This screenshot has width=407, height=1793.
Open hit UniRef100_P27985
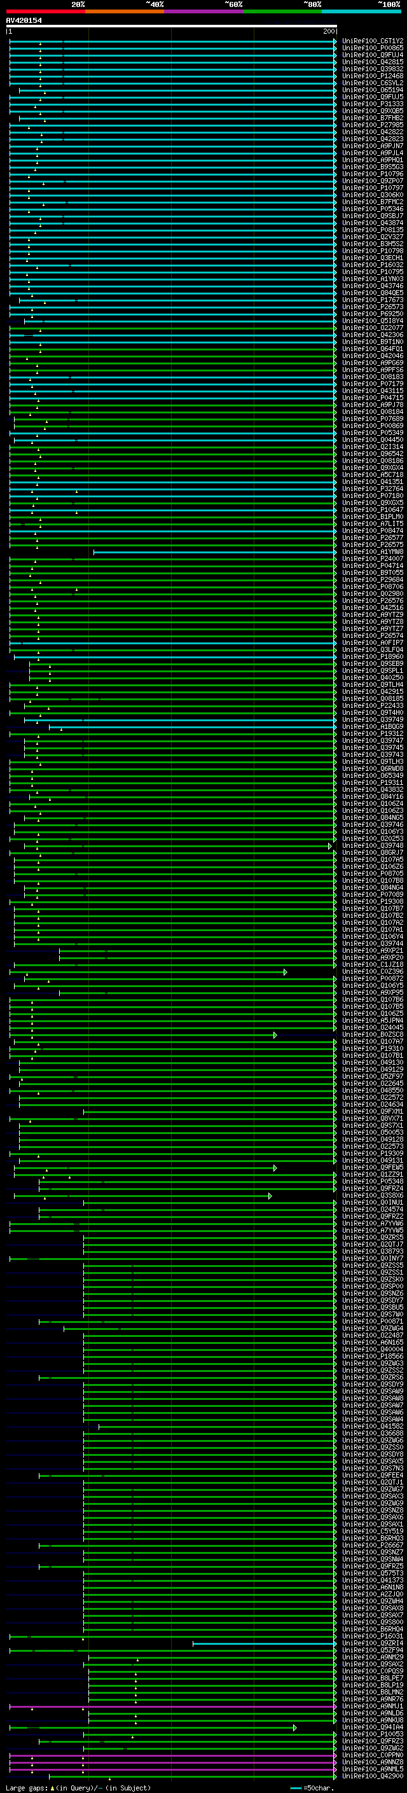pyautogui.click(x=373, y=125)
